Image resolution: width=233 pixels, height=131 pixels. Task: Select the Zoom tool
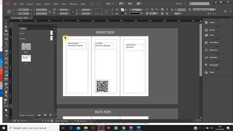point(6,96)
